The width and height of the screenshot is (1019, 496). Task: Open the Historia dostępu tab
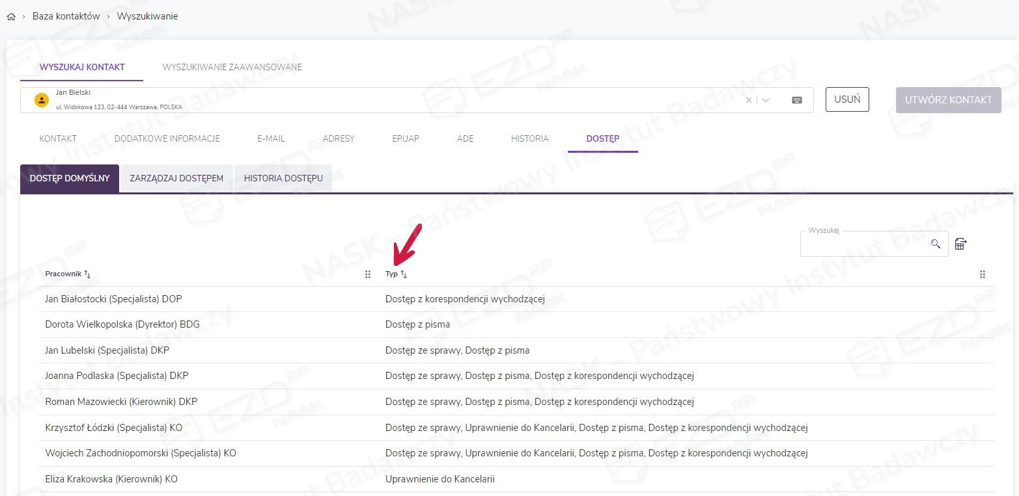[283, 178]
